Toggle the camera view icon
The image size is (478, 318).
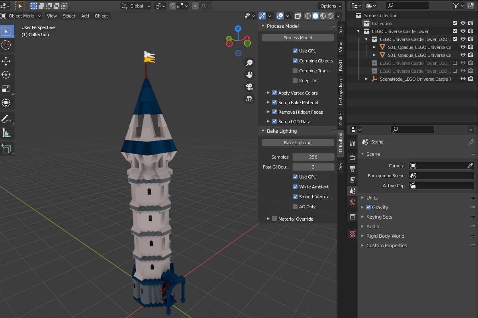pyautogui.click(x=249, y=87)
